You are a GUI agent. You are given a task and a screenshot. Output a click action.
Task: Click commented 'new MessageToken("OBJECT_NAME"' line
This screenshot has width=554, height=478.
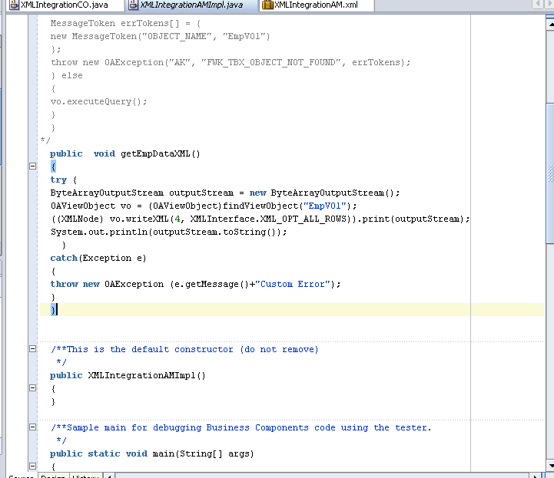click(x=160, y=37)
